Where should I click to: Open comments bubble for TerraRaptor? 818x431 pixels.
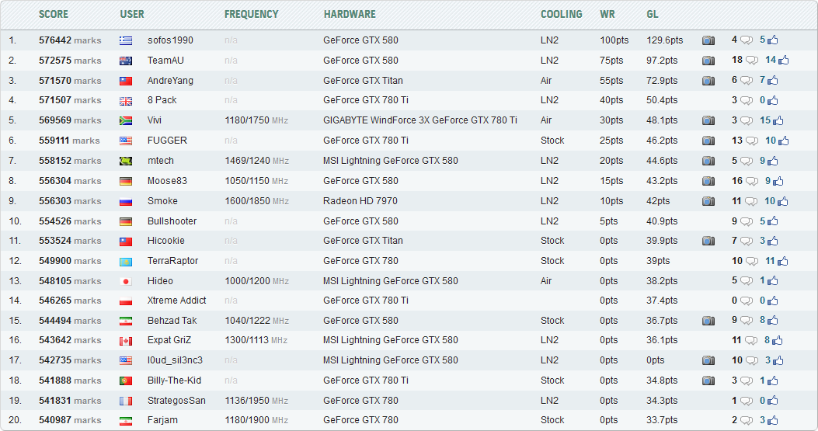pyautogui.click(x=752, y=261)
